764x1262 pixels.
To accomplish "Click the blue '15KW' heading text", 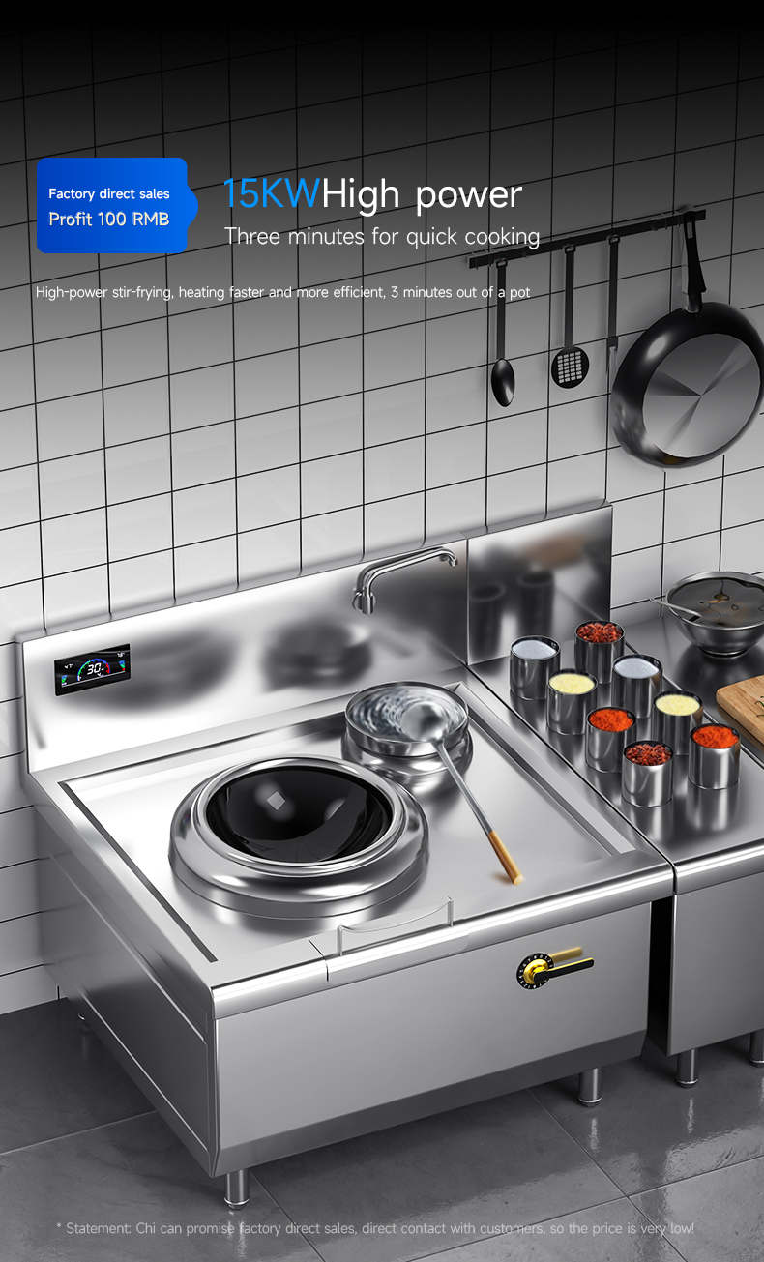I will point(271,194).
